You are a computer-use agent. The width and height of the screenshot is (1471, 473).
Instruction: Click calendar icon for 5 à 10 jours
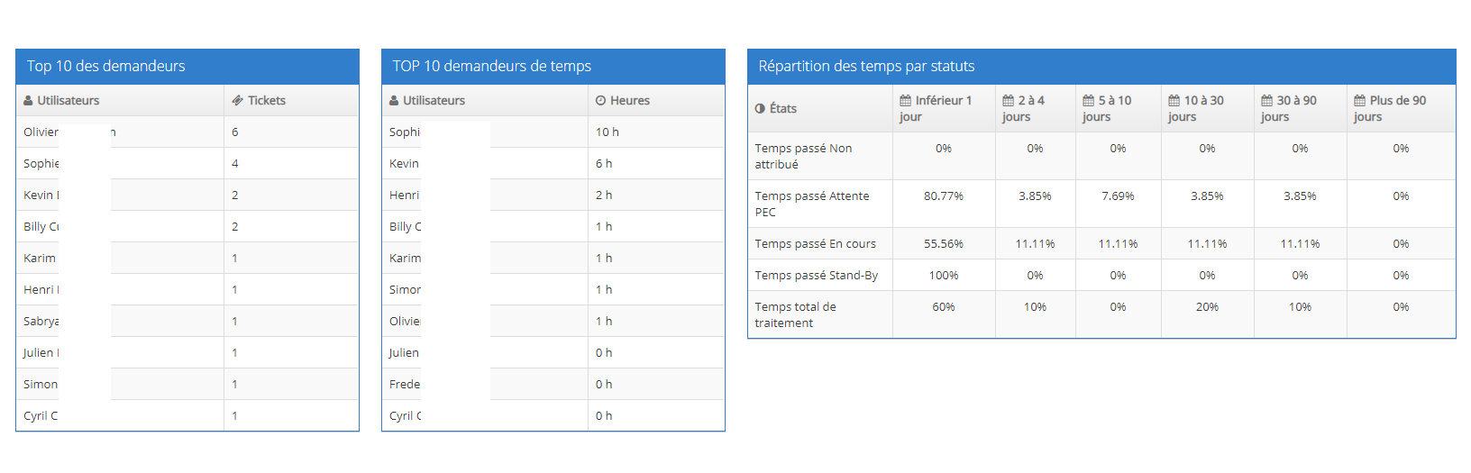pyautogui.click(x=1088, y=101)
